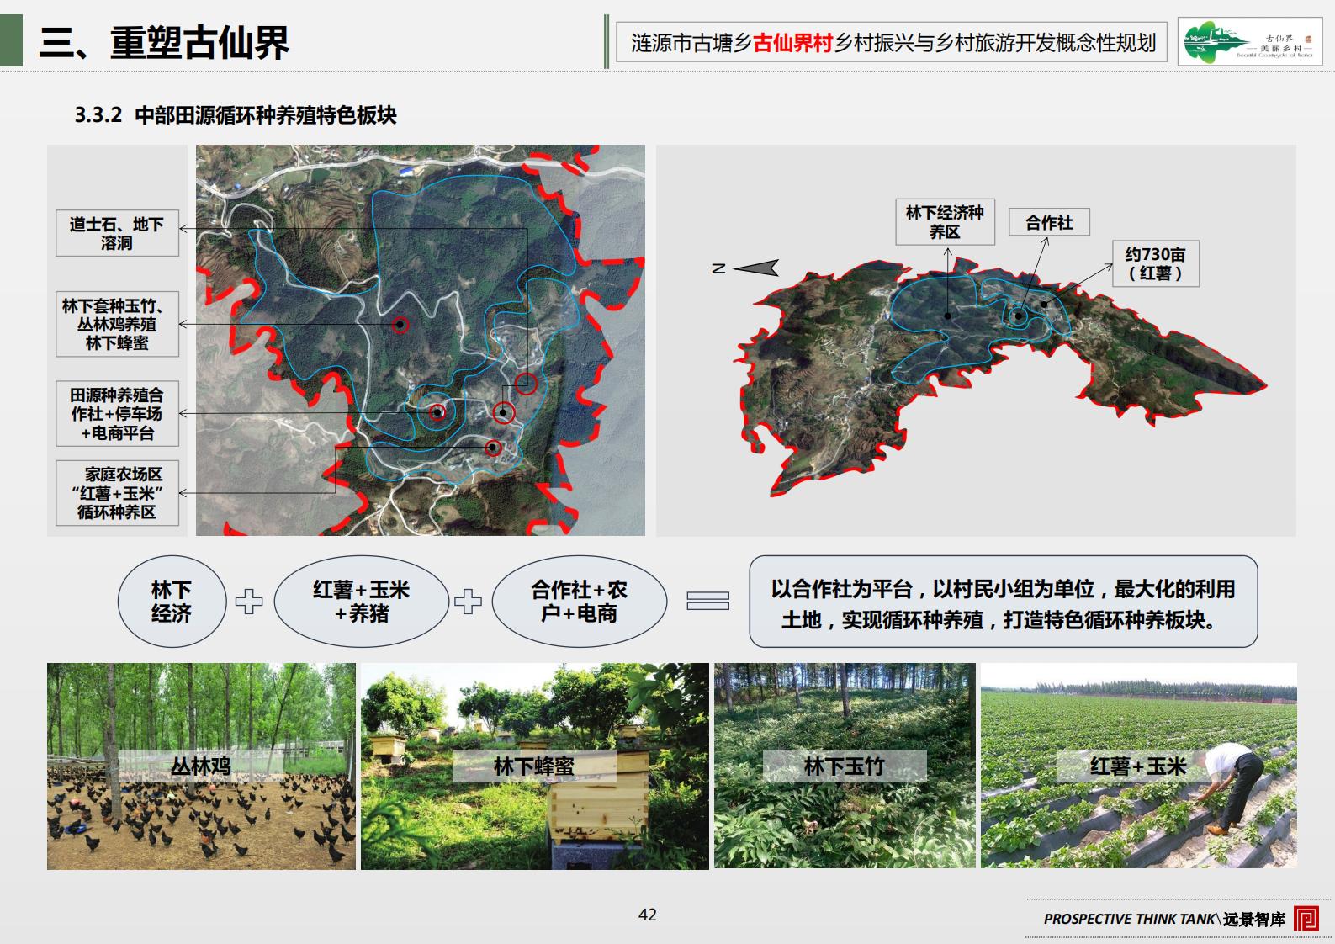
Task: Select the 道士石、地下溶洞 label box
Action: click(x=117, y=233)
